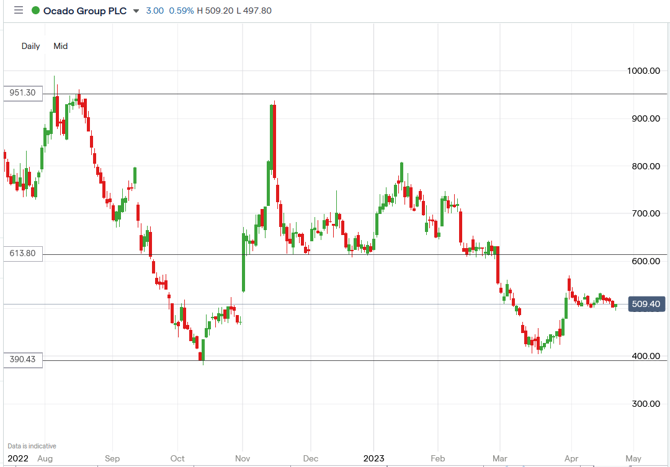Click the Data is indicative notice
Screen dimensions: 670x467
(32, 446)
